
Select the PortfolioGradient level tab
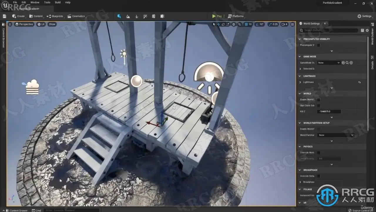(x=29, y=9)
